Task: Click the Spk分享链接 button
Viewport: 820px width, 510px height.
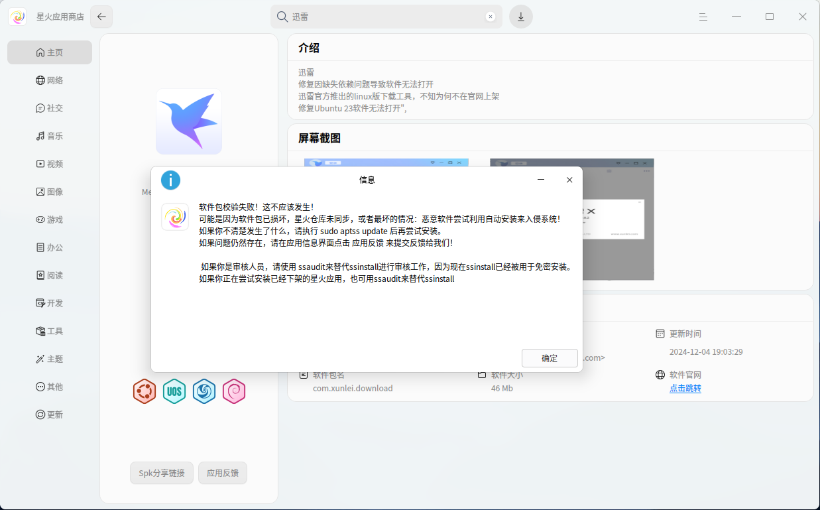Action: [x=162, y=473]
